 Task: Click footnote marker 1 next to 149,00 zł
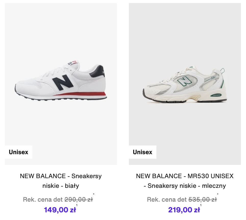point(77,205)
